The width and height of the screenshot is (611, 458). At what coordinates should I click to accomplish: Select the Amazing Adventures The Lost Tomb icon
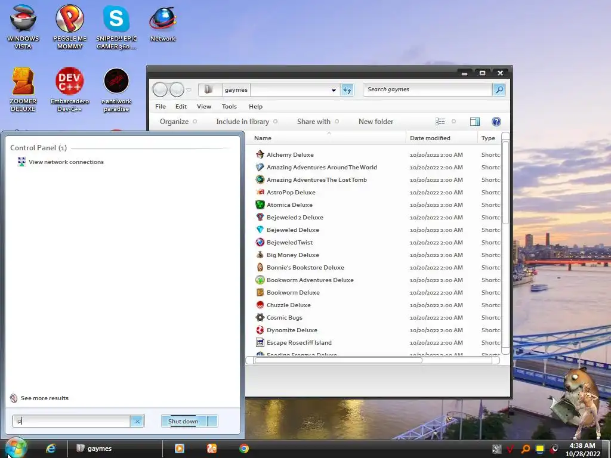coord(260,180)
